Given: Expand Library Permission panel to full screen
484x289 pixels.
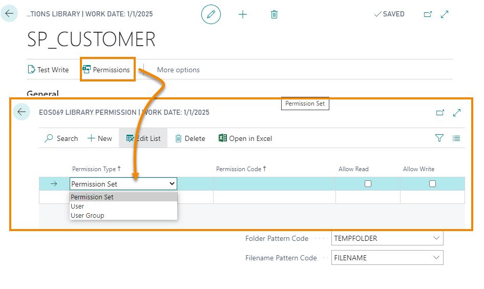Looking at the screenshot, I should click(x=457, y=113).
